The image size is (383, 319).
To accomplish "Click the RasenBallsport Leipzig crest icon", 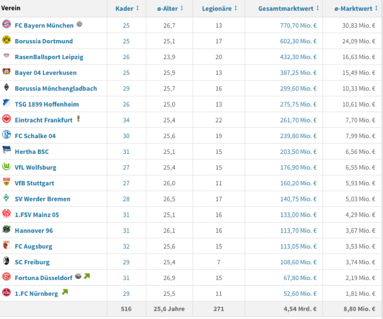I will point(7,55).
